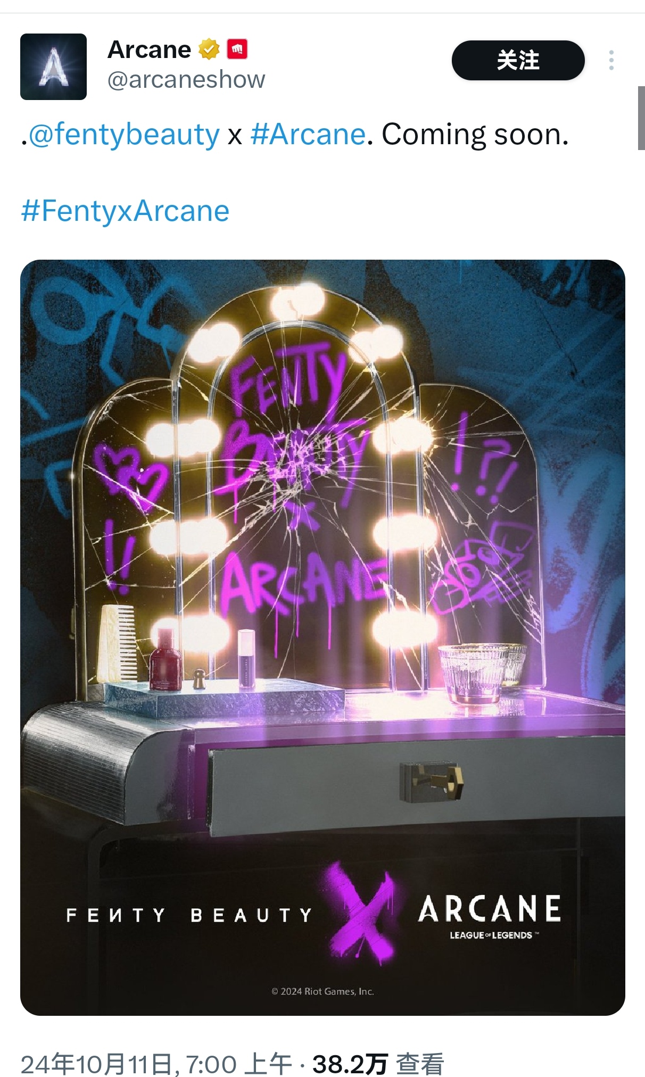Open the #FentyxArcane hashtag
The width and height of the screenshot is (645, 1077).
point(125,211)
